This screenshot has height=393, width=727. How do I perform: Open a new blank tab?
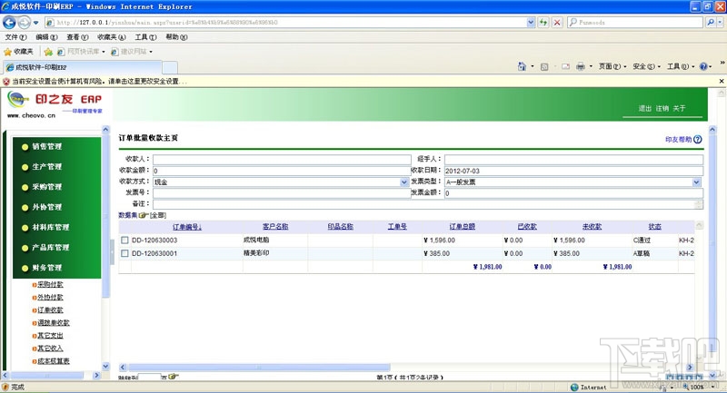170,67
